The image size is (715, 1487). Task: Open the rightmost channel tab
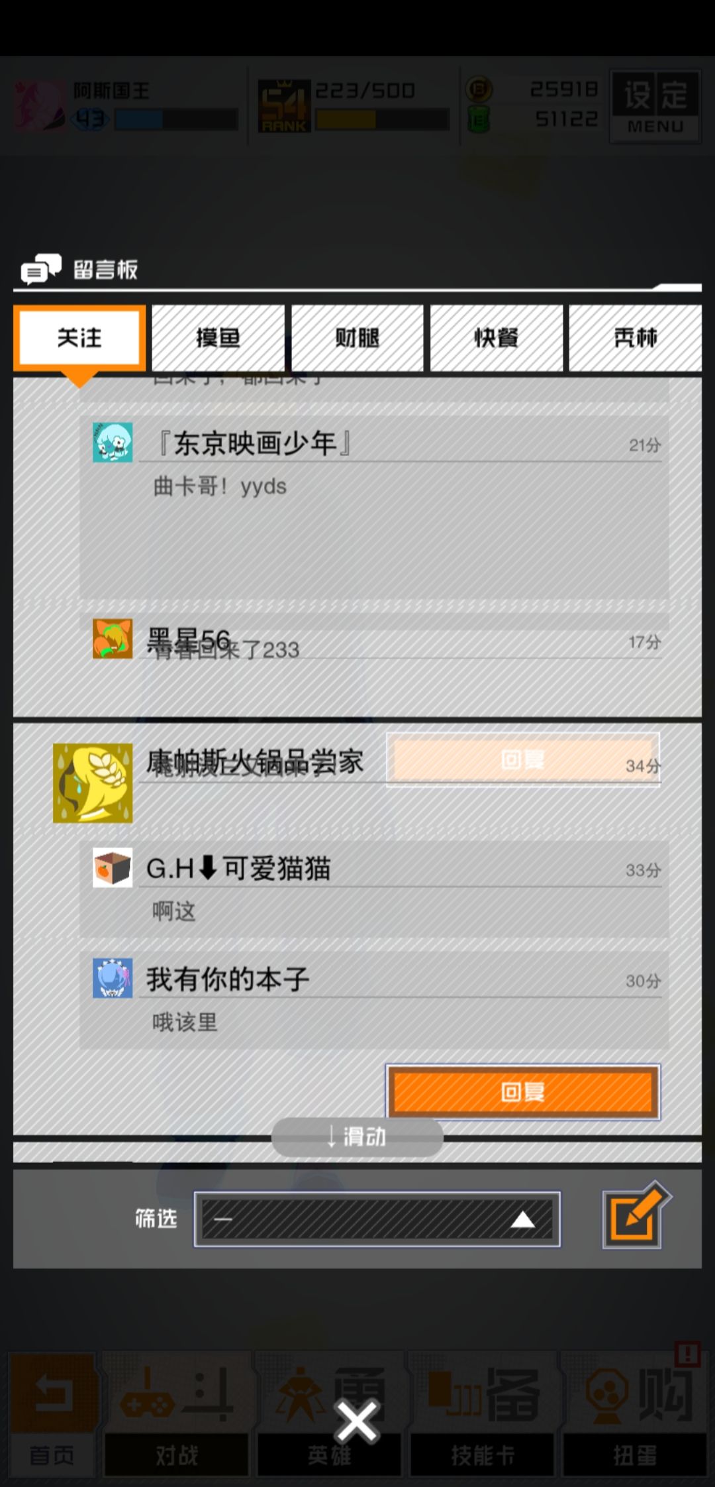click(x=636, y=338)
